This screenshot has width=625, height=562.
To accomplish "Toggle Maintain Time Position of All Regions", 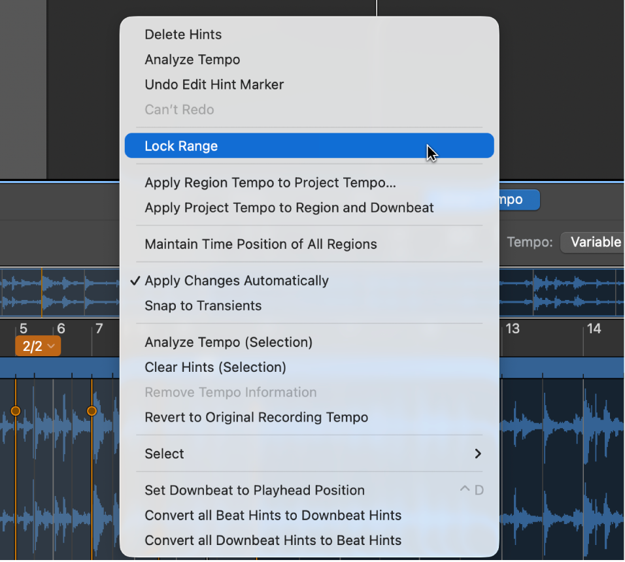I will (309, 244).
